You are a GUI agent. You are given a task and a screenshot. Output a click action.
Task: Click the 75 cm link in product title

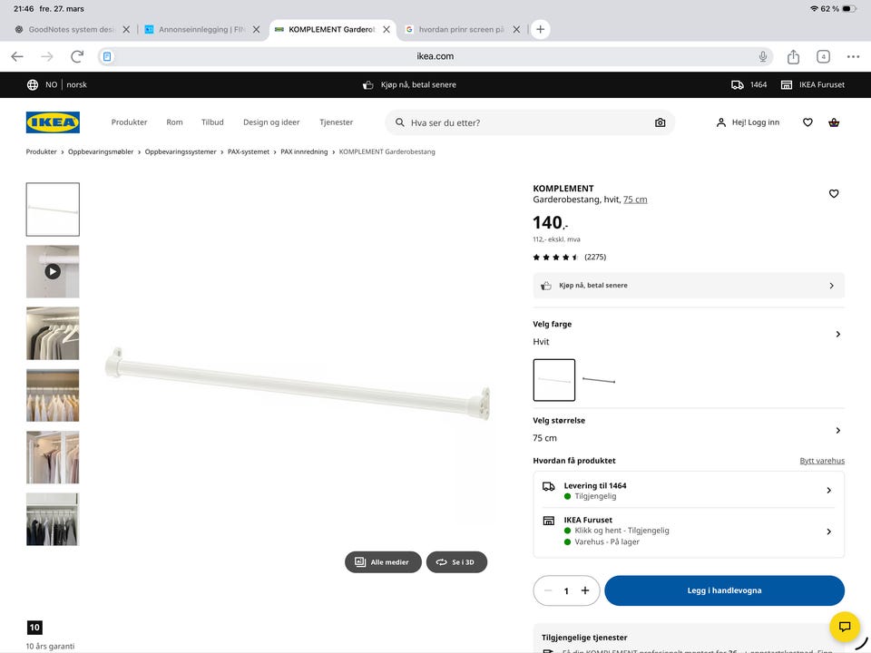coord(635,200)
